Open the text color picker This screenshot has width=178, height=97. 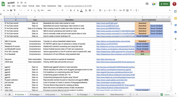(81, 10)
